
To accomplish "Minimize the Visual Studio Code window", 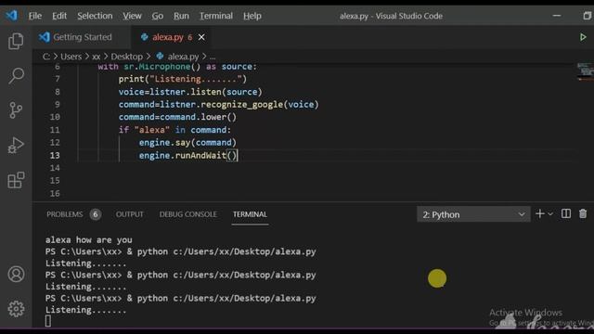I will pos(557,16).
